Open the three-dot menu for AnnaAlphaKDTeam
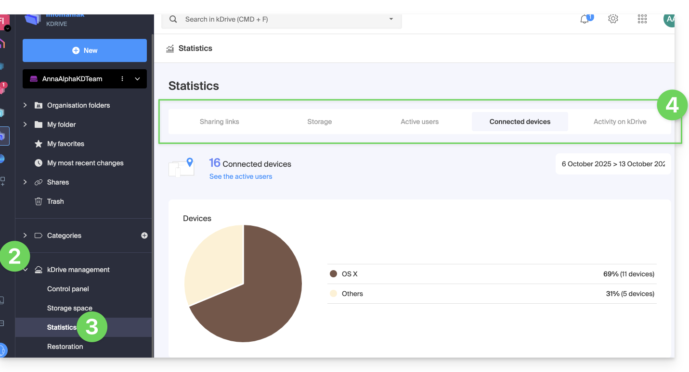The height and width of the screenshot is (372, 689). (x=122, y=79)
